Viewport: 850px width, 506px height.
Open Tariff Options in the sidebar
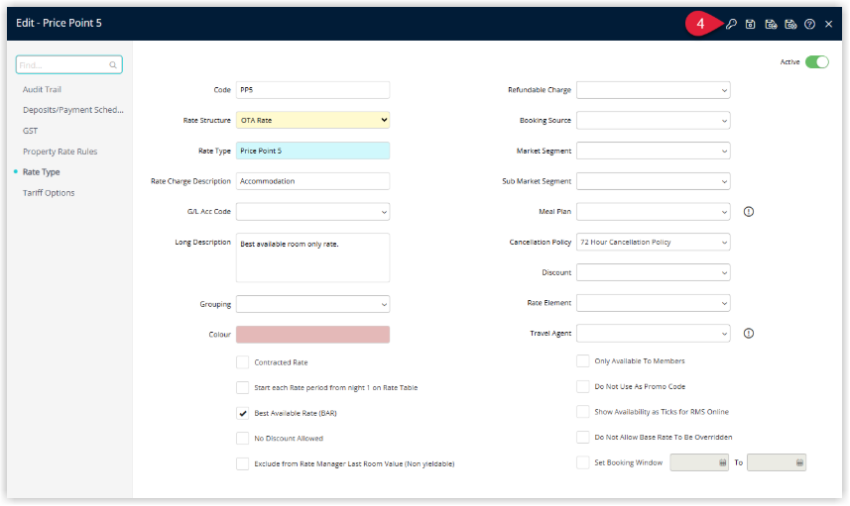(x=49, y=193)
